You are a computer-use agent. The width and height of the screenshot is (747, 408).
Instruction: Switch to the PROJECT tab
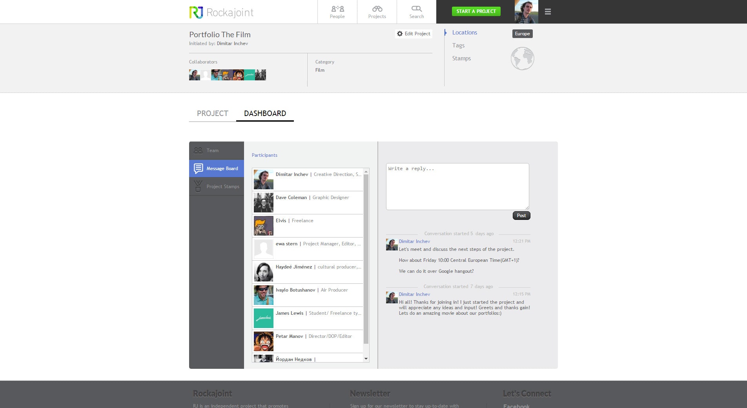(213, 113)
